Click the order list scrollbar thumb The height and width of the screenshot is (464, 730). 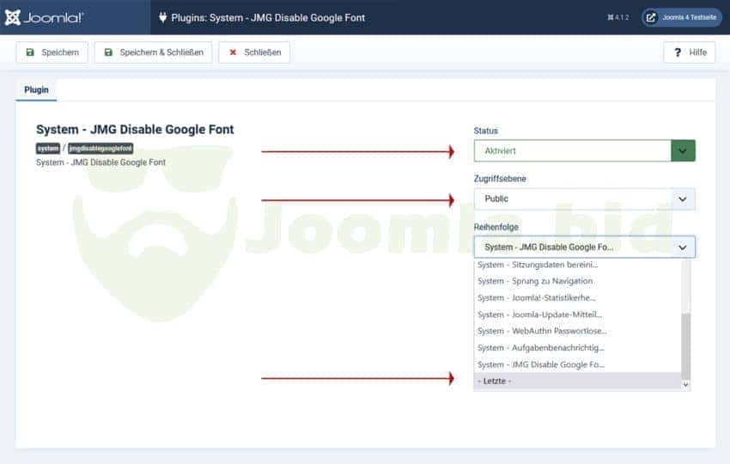pyautogui.click(x=686, y=346)
